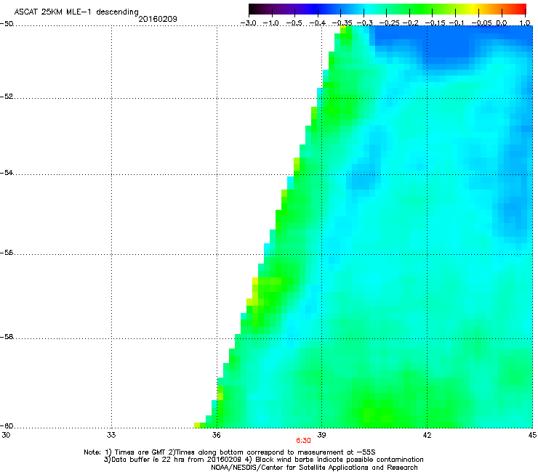The image size is (538, 472).
Task: Click the longitude axis label 39
Action: click(x=321, y=435)
